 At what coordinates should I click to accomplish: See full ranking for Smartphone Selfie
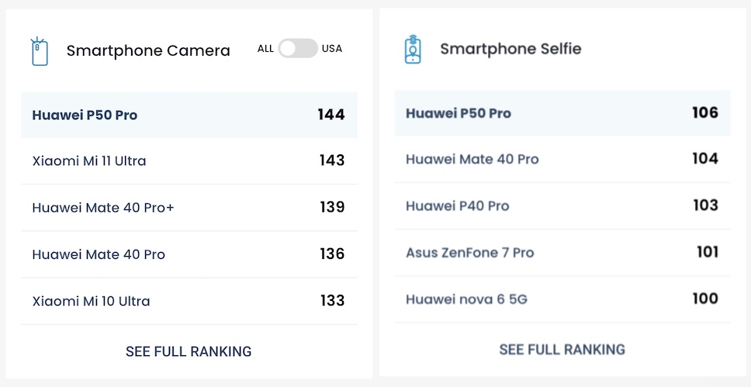coord(562,350)
